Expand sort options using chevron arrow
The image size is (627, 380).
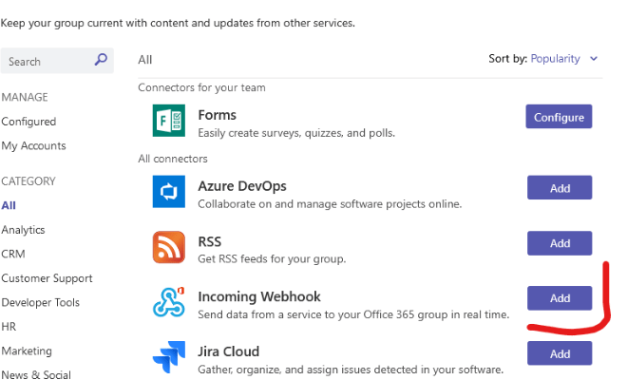(594, 59)
